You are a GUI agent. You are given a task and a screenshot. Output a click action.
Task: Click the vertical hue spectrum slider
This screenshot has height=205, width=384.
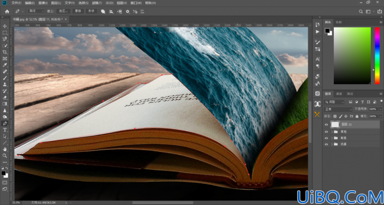[377, 55]
